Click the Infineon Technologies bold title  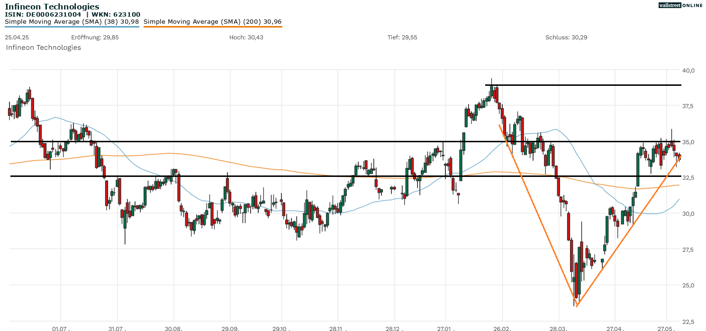52,7
